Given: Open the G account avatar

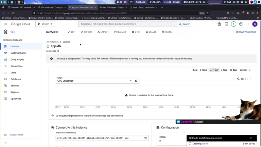Looking at the screenshot, I should coord(255,24).
